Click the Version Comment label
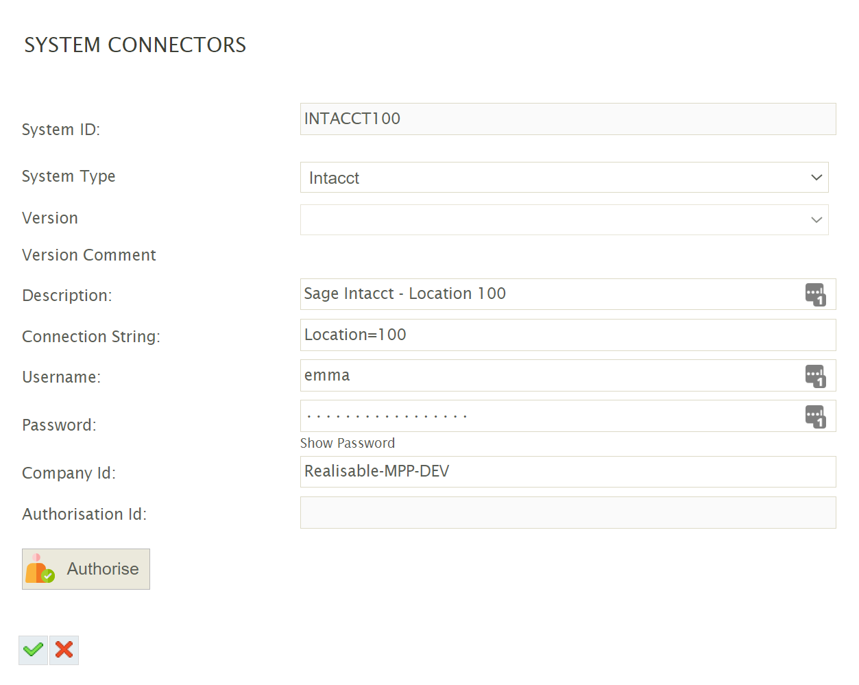This screenshot has height=685, width=859. tap(89, 255)
